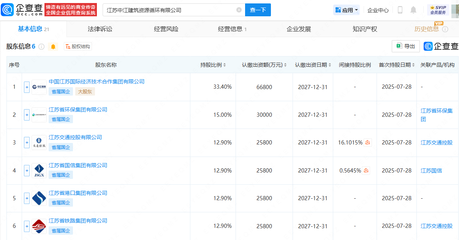This screenshot has height=240, width=459.
Task: Switch to 经营信息 tab
Action: point(232,29)
